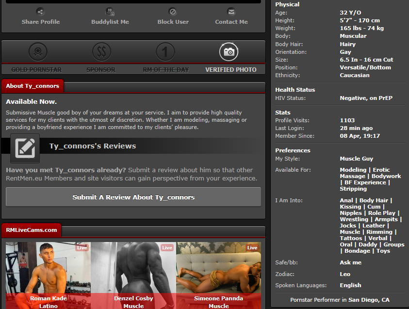This screenshot has width=409, height=309.
Task: Open the Contact Me text link
Action: point(231,22)
